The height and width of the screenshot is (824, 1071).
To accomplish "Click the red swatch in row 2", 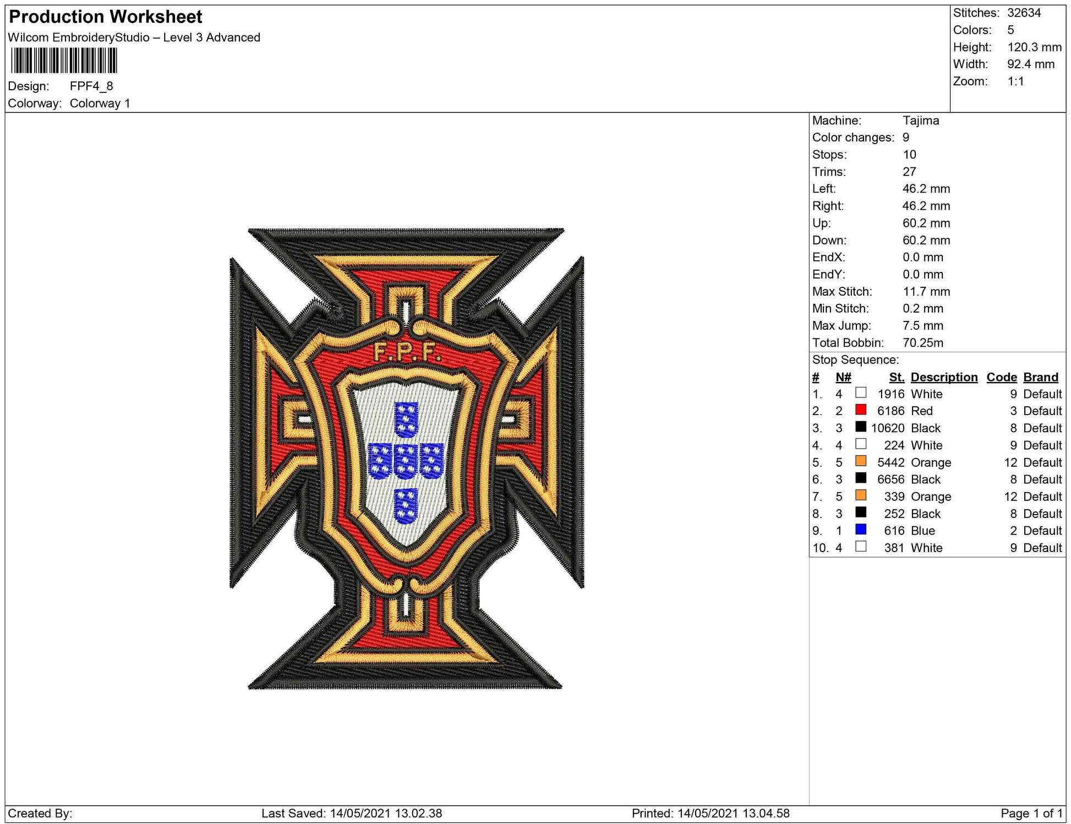I will click(x=861, y=410).
